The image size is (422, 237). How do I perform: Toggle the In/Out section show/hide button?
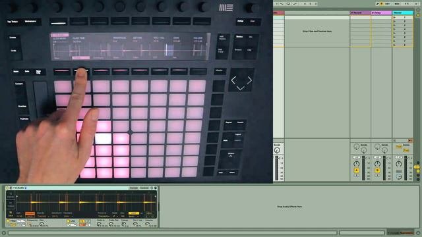pyautogui.click(x=418, y=163)
